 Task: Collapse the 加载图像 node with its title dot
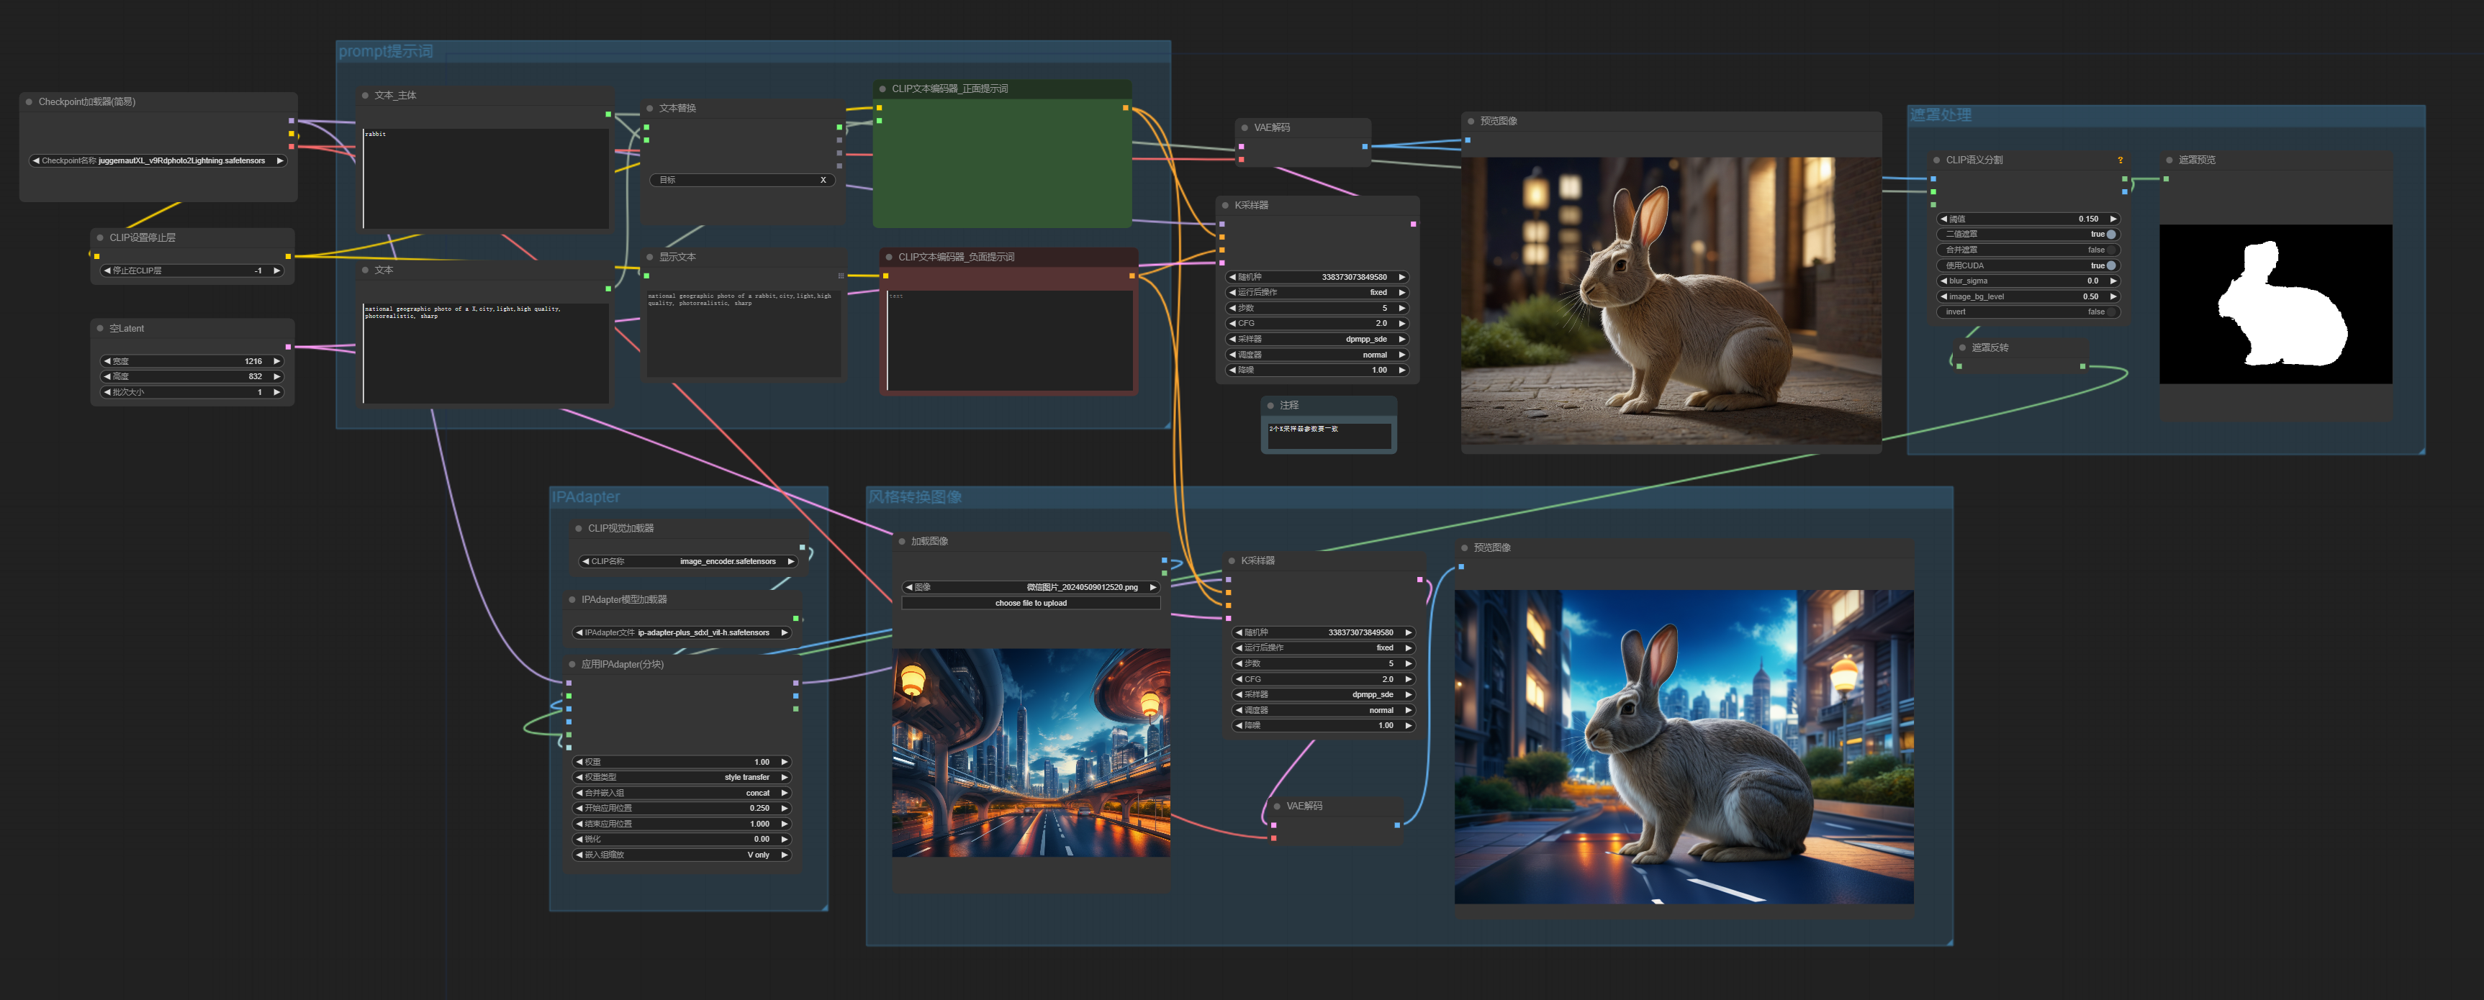(902, 542)
